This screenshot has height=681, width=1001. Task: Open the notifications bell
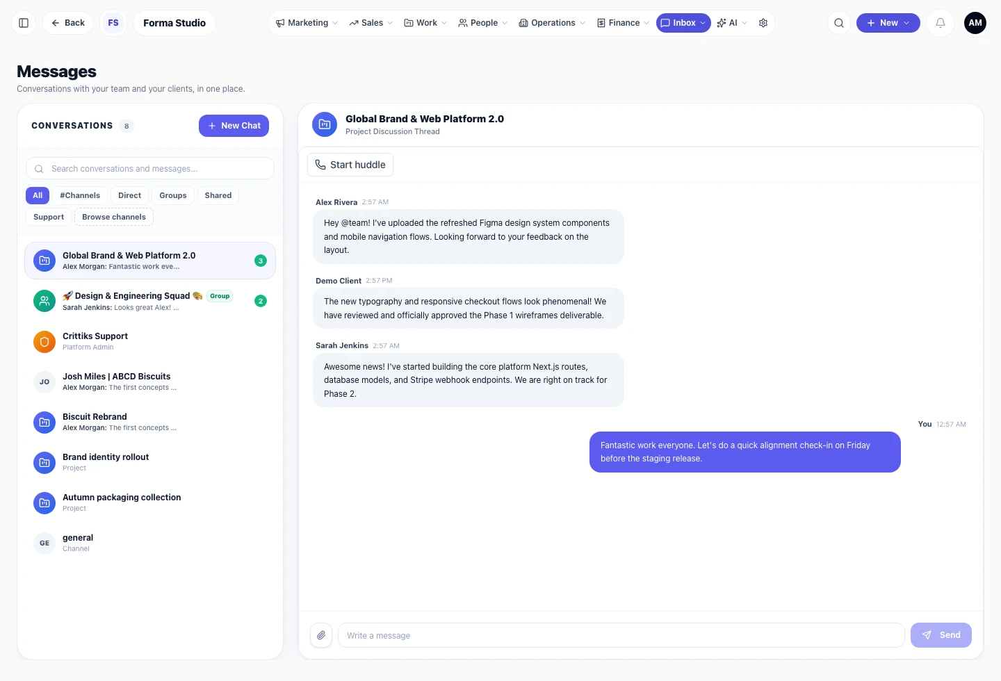tap(941, 23)
